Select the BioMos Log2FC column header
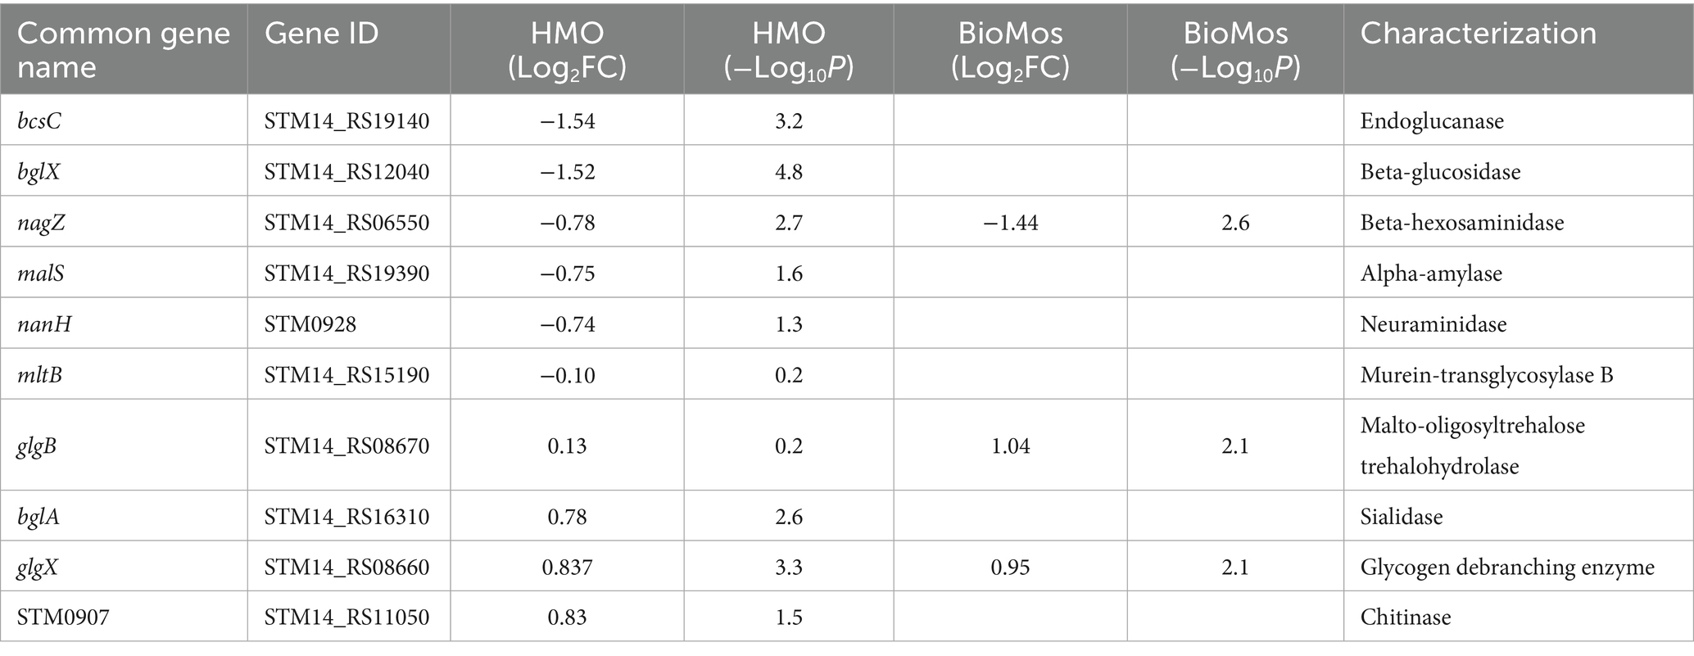 pos(1010,49)
